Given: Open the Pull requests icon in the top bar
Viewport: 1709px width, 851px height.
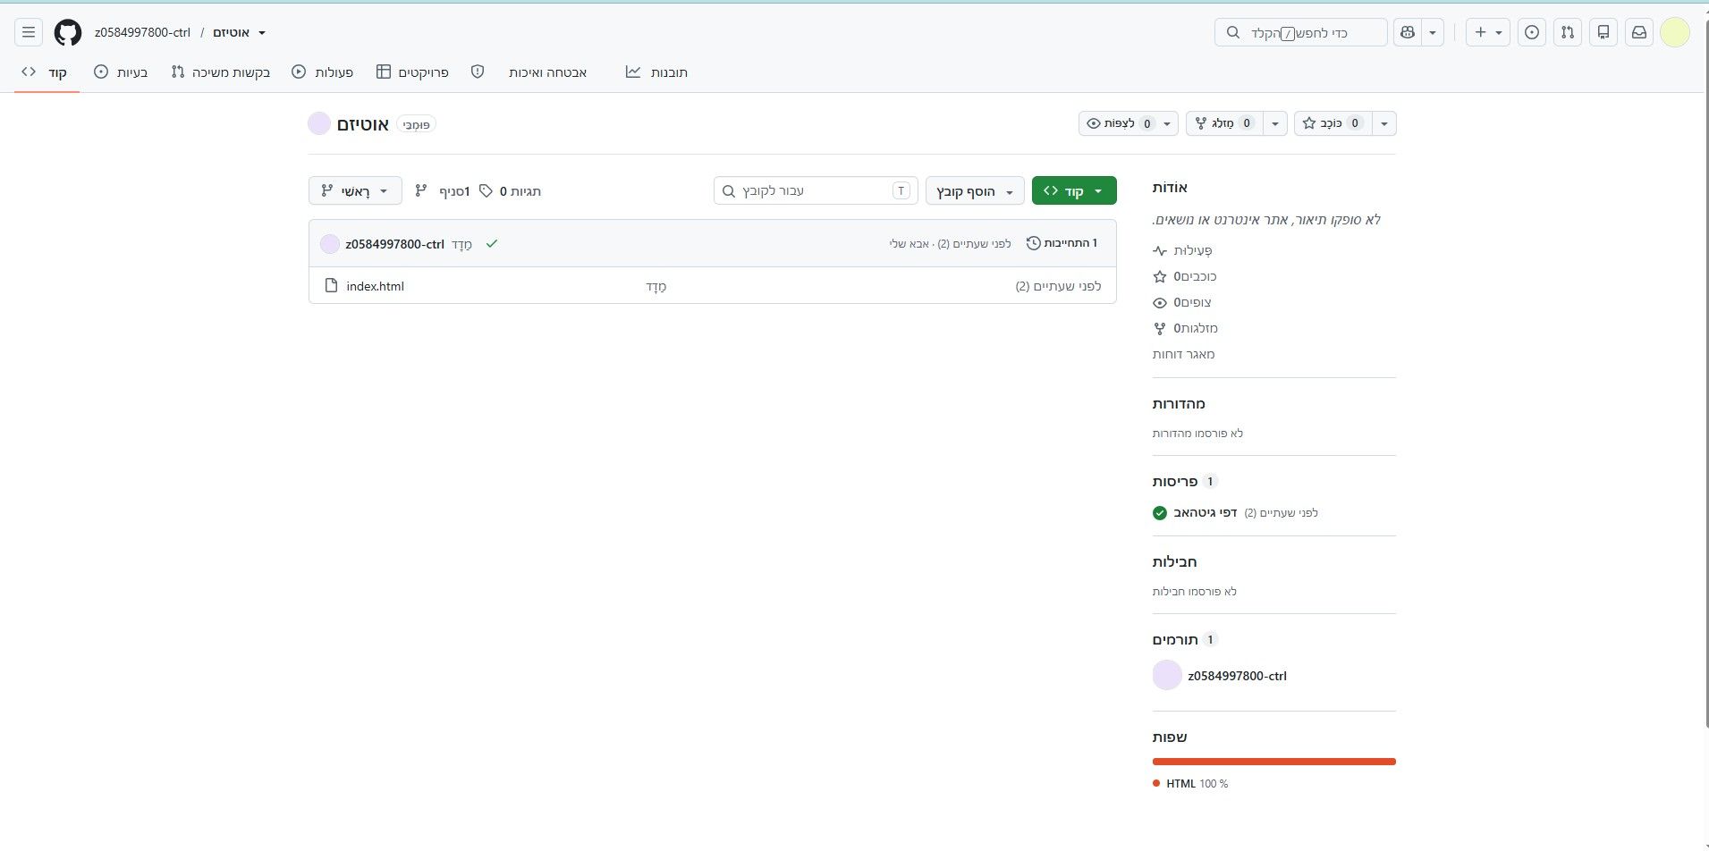Looking at the screenshot, I should [x=1568, y=32].
